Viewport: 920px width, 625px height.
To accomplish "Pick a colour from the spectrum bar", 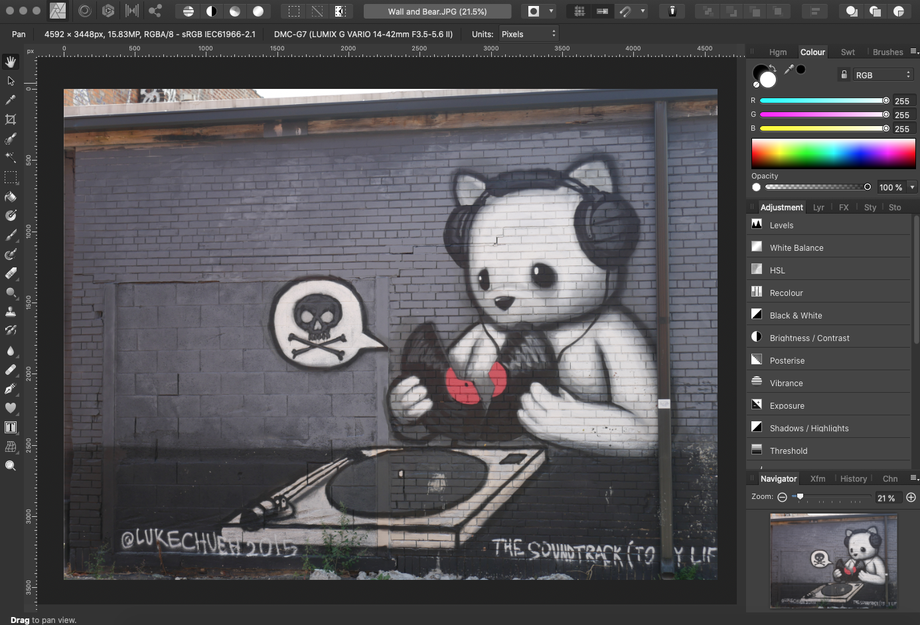I will pos(834,153).
